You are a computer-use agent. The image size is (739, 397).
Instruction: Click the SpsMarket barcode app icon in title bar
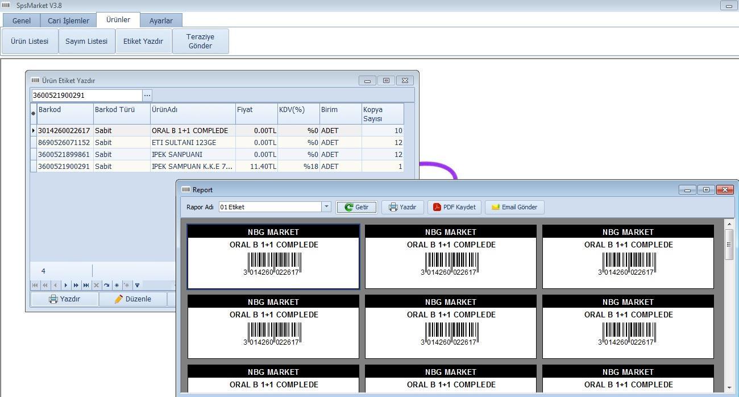[x=6, y=5]
